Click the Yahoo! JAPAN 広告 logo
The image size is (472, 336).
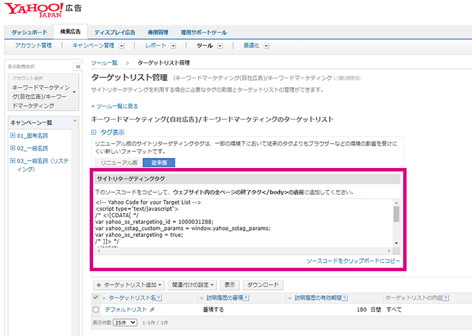click(x=43, y=10)
